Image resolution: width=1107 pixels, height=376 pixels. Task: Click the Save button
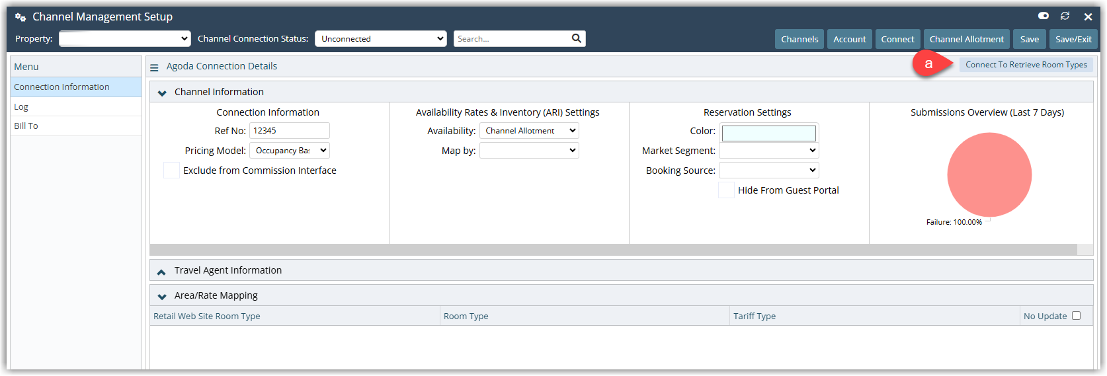point(1030,39)
